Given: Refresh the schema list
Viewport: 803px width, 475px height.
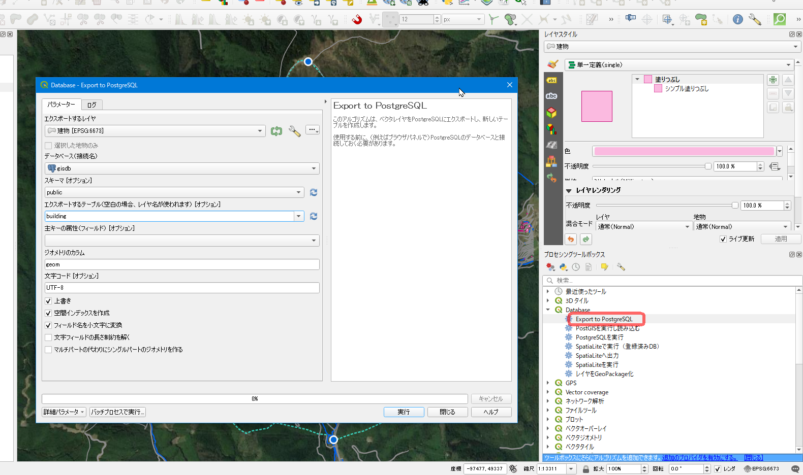Looking at the screenshot, I should 314,192.
